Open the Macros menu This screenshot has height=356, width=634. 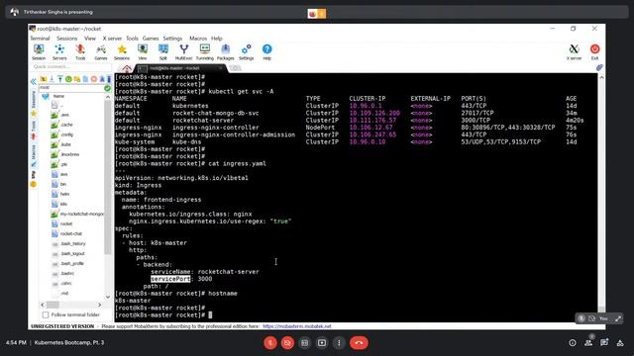[x=198, y=39]
